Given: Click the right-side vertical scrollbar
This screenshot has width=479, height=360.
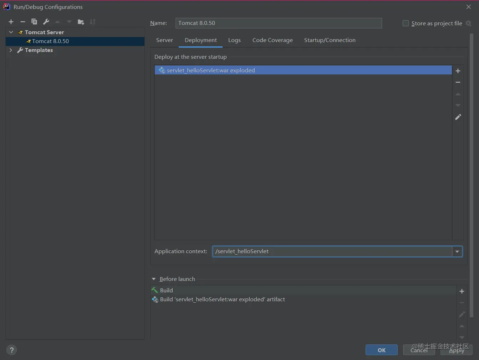Looking at the screenshot, I should coord(472,174).
